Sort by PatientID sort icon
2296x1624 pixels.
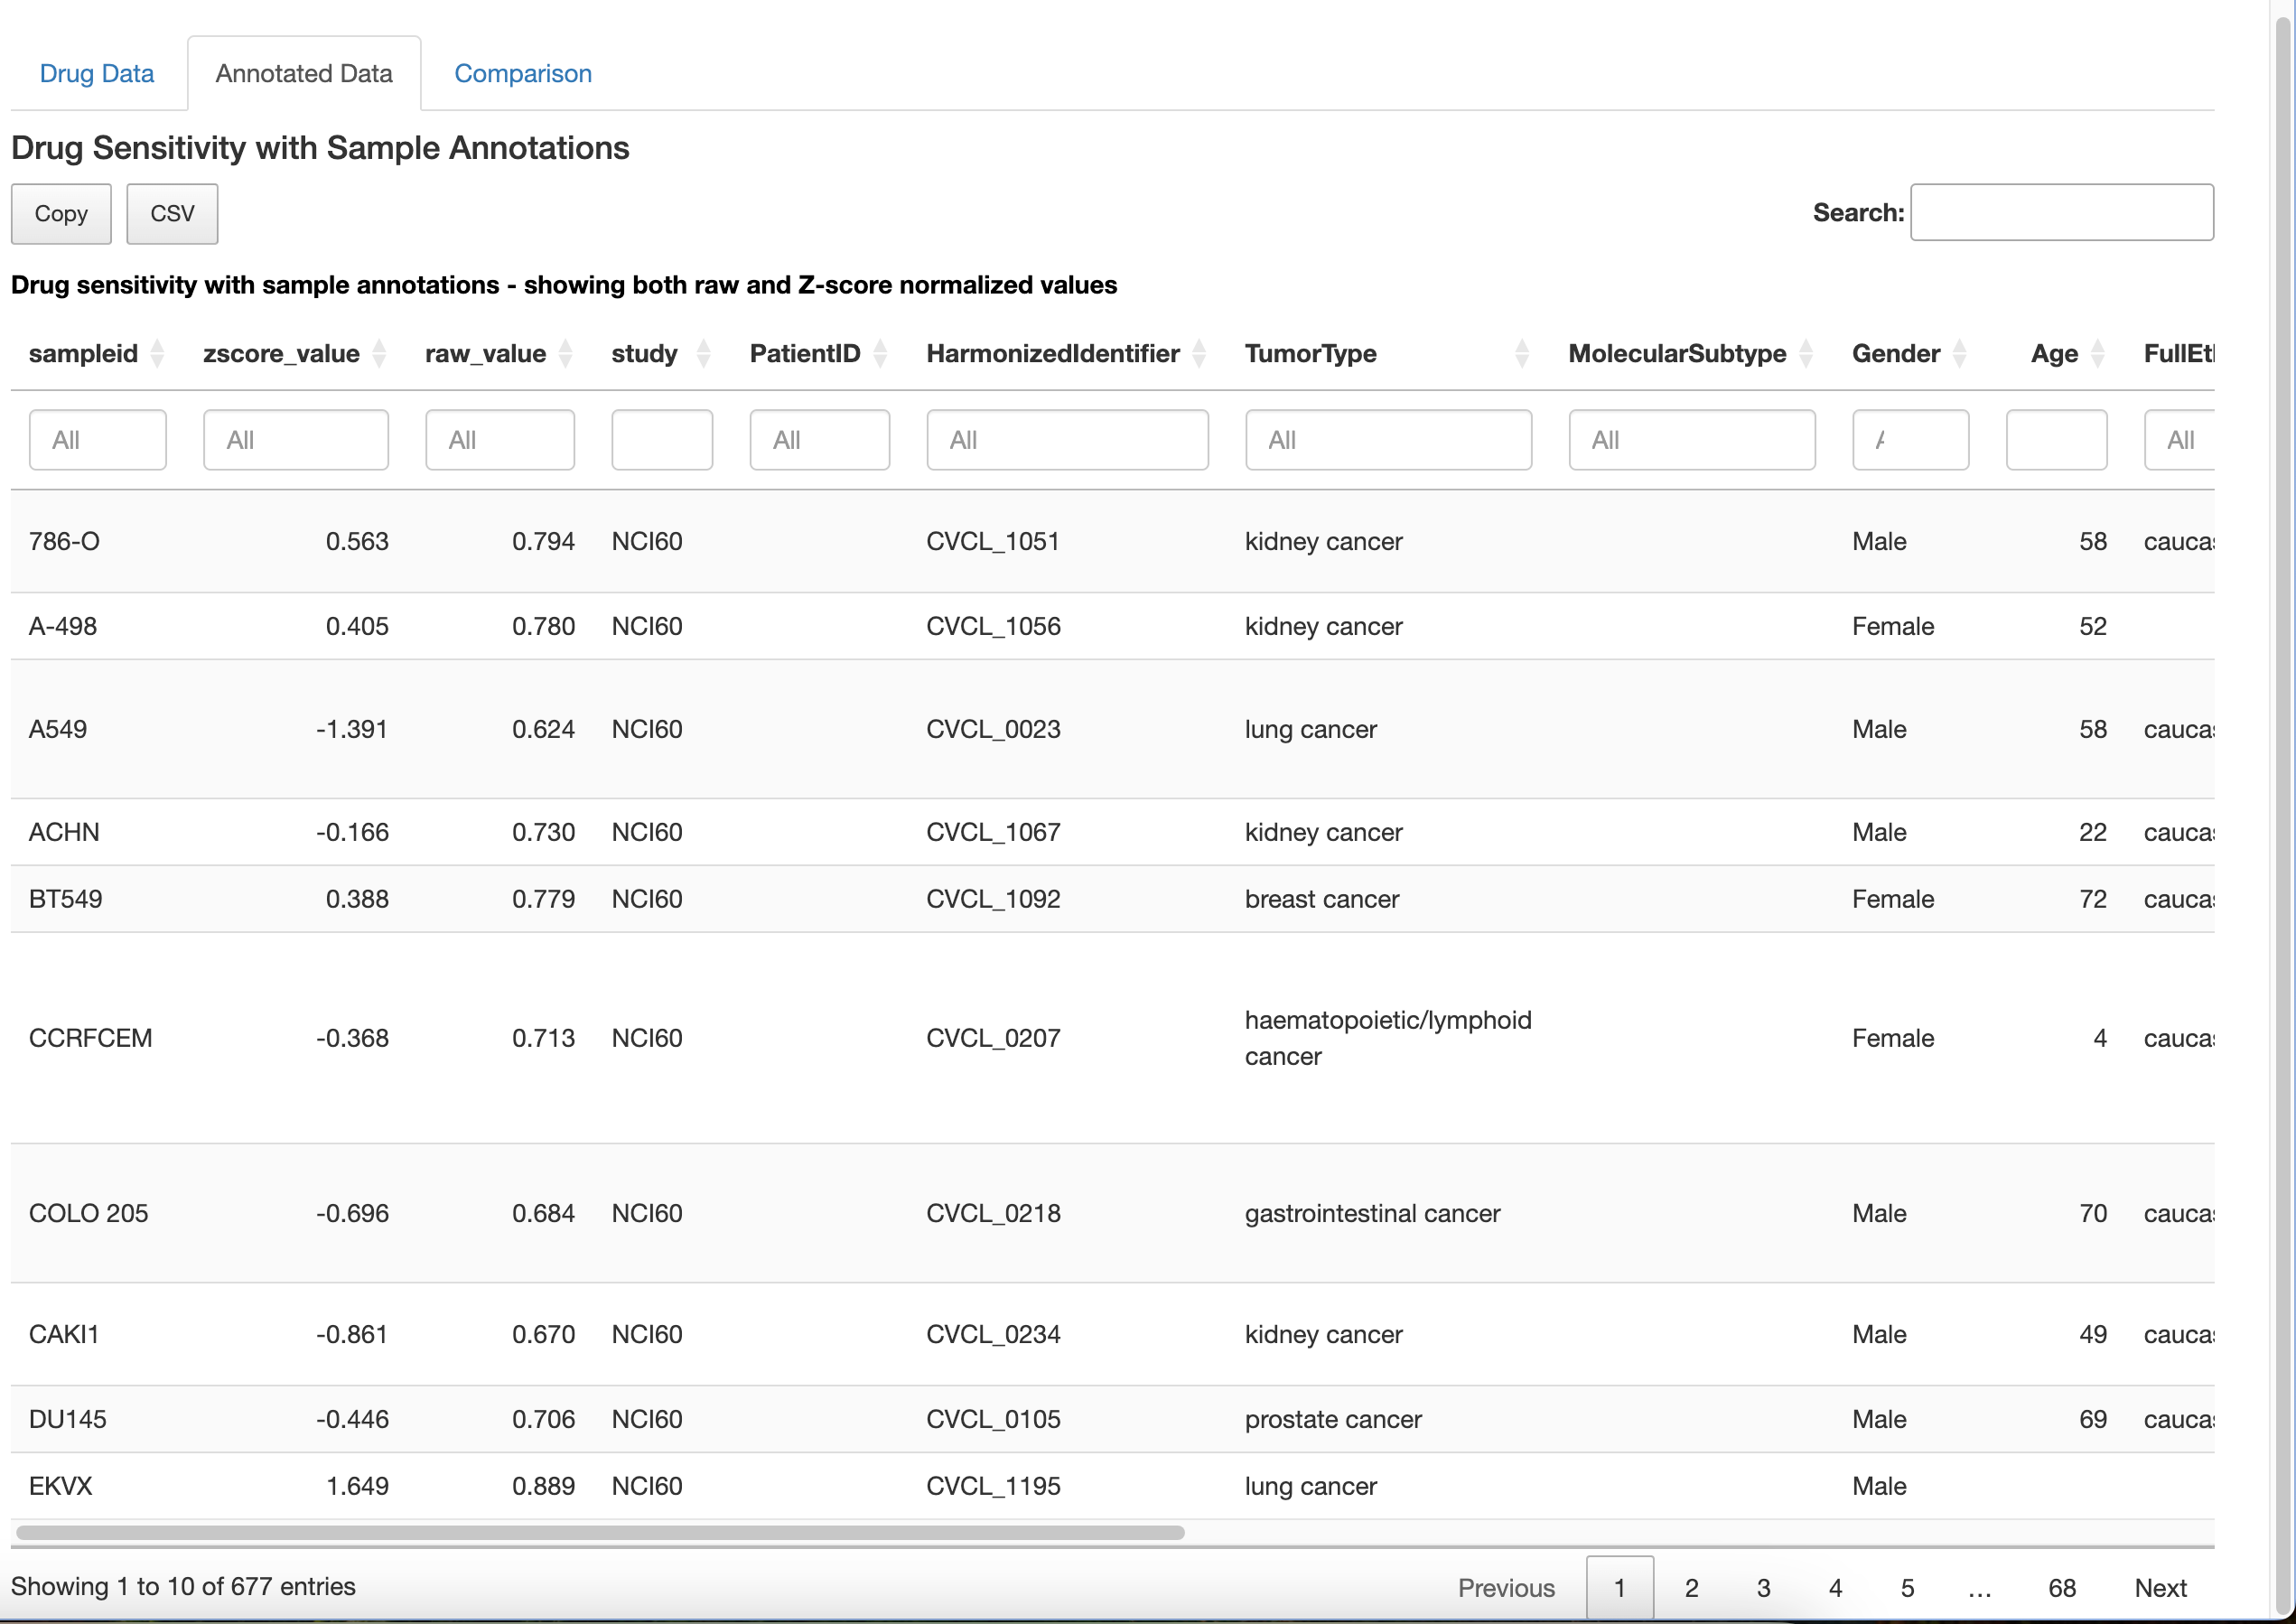pyautogui.click(x=880, y=353)
